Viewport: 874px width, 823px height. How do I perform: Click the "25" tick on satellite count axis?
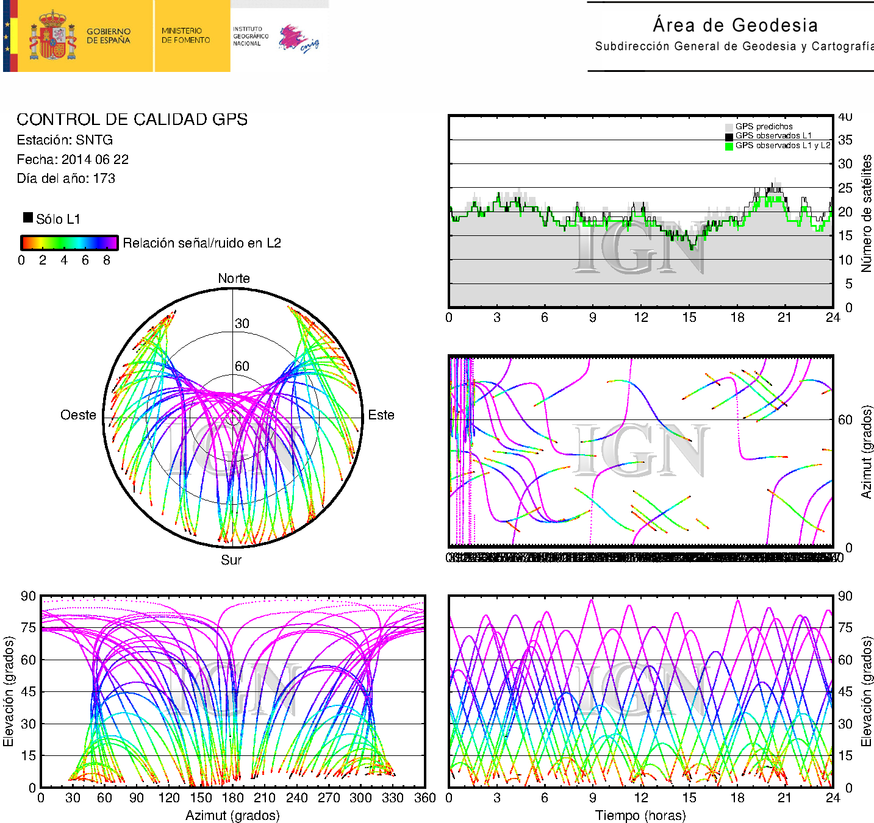click(845, 188)
